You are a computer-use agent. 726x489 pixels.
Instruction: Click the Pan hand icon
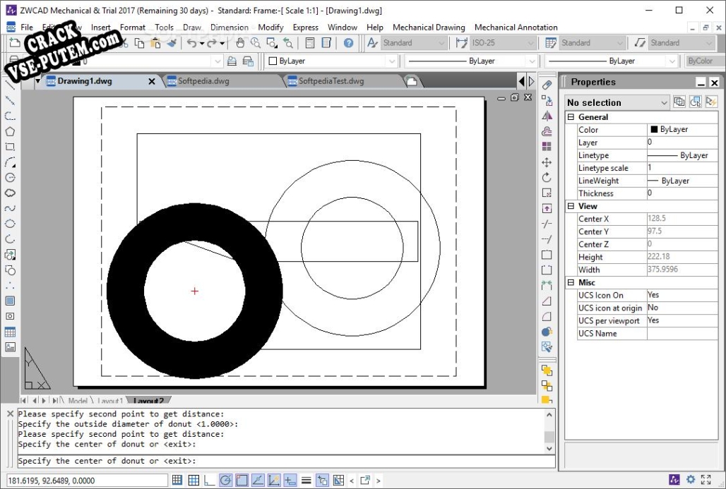coord(240,43)
